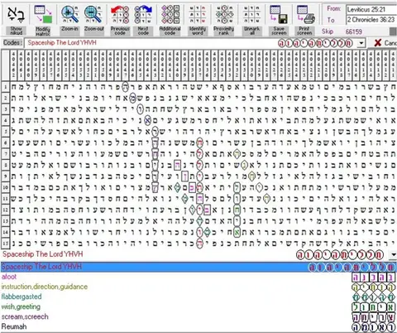Viewport: 397px width, 333px height.
Task: Open the Modify matrix tool
Action: [43, 14]
